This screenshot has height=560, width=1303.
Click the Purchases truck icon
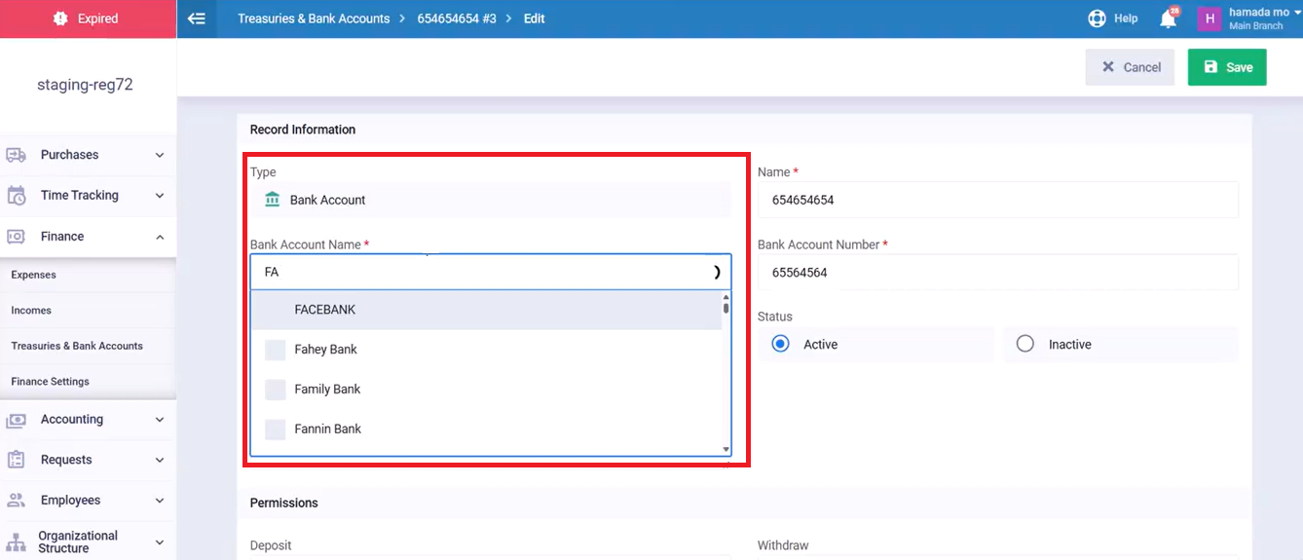click(17, 155)
